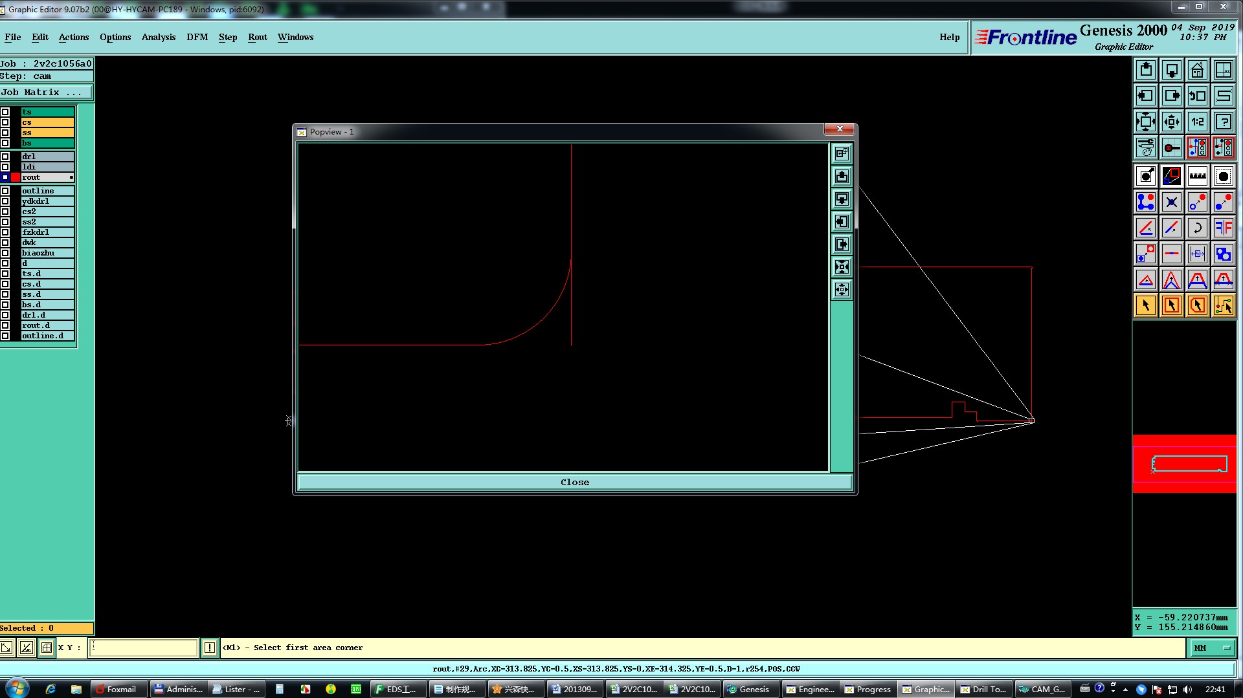Click Popview pan up icon
1243x698 pixels.
click(842, 176)
